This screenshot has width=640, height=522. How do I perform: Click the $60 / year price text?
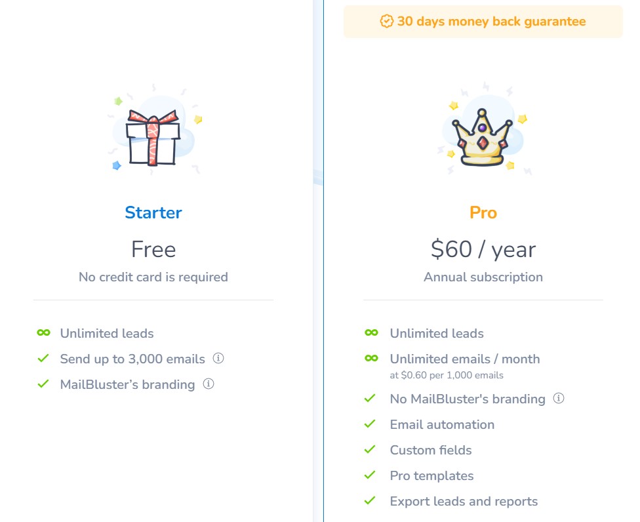point(483,249)
